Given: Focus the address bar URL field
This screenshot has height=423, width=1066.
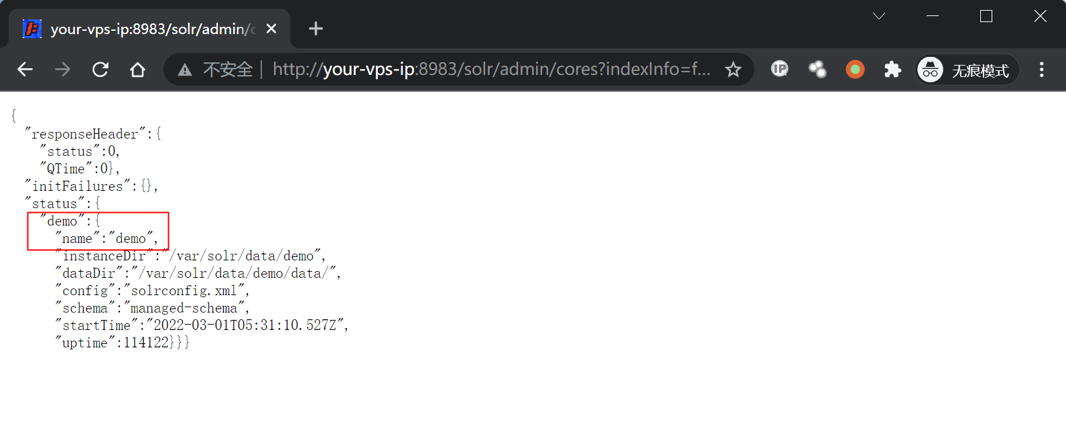Looking at the screenshot, I should pos(490,70).
